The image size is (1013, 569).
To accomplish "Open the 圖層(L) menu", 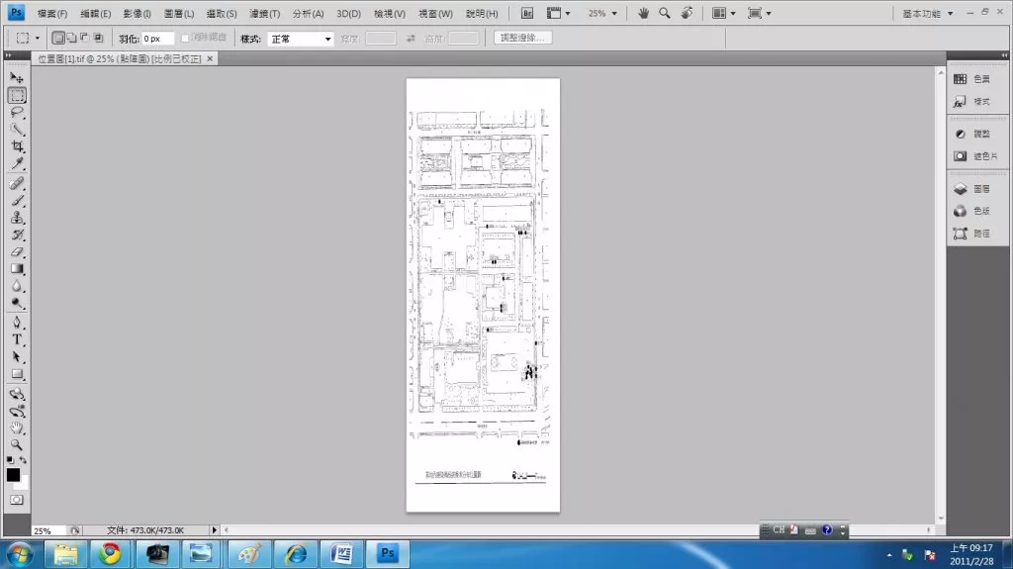I will (x=179, y=14).
